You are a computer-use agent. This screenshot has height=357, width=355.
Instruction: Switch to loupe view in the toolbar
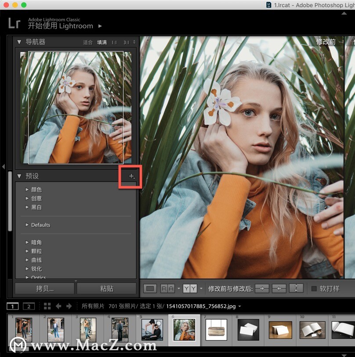pos(150,289)
